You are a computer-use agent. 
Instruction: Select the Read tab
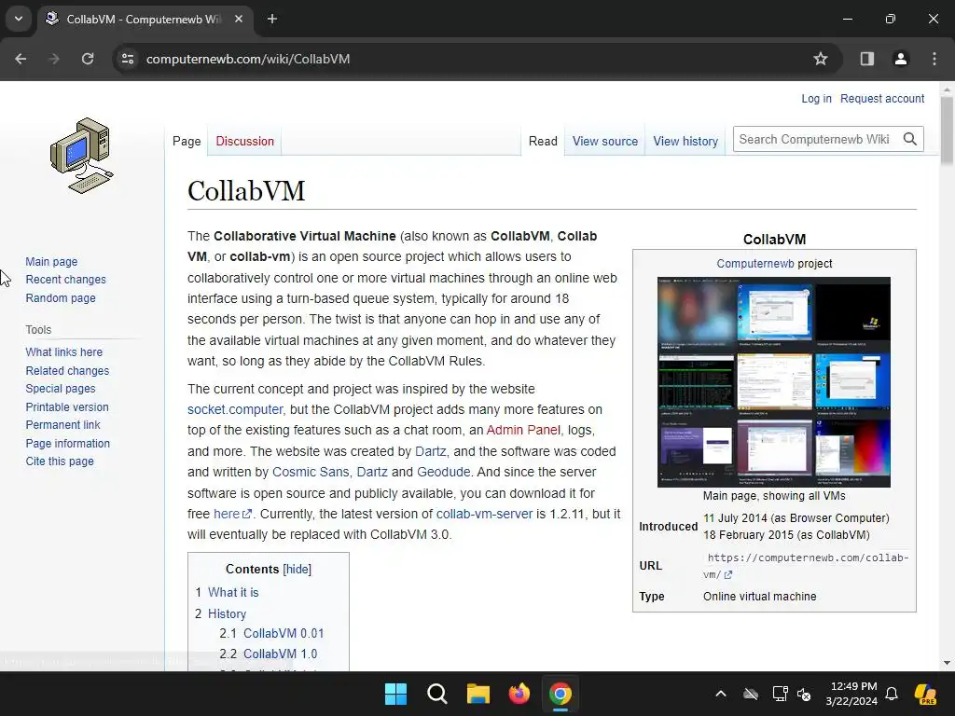[543, 142]
